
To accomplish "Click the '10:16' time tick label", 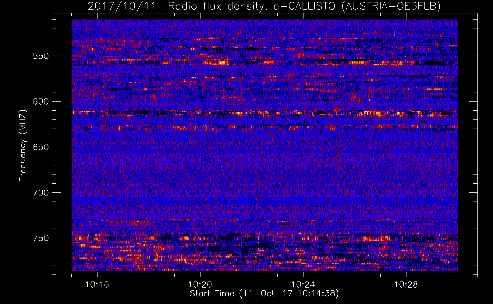I will (97, 285).
